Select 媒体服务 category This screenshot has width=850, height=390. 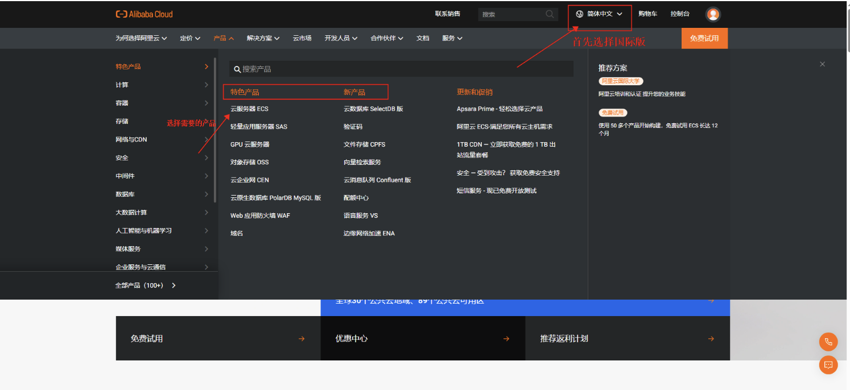pyautogui.click(x=162, y=248)
